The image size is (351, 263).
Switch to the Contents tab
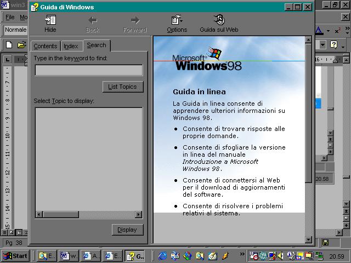(46, 46)
